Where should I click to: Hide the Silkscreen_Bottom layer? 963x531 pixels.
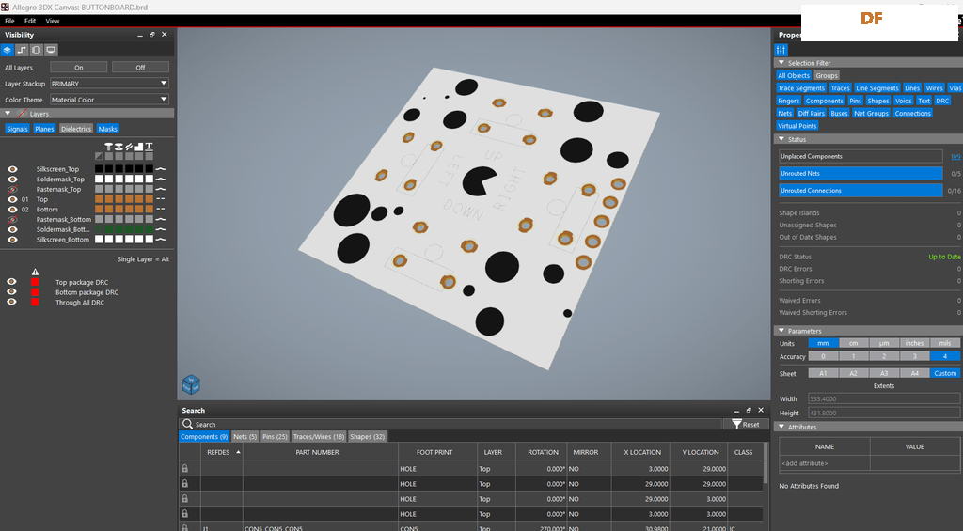[x=12, y=240]
